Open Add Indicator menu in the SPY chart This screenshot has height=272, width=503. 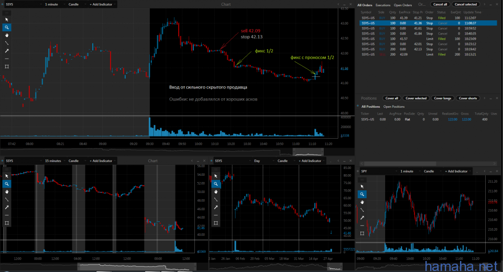(x=458, y=172)
